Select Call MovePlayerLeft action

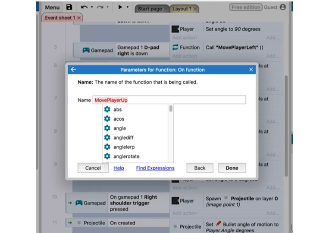point(235,47)
